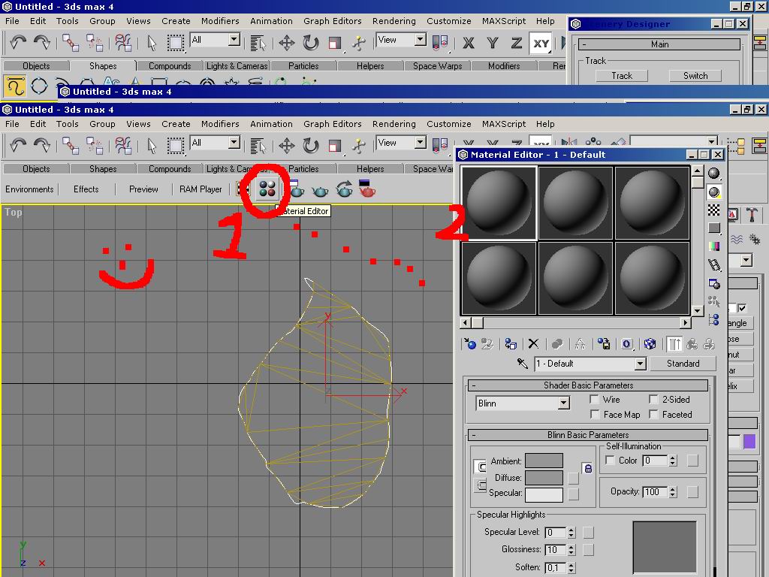Click the Diffuse color swatch
769x577 pixels.
[544, 477]
